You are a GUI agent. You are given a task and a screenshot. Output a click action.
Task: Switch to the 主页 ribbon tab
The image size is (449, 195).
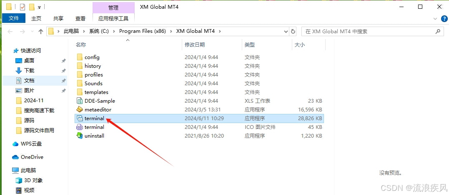pyautogui.click(x=36, y=18)
